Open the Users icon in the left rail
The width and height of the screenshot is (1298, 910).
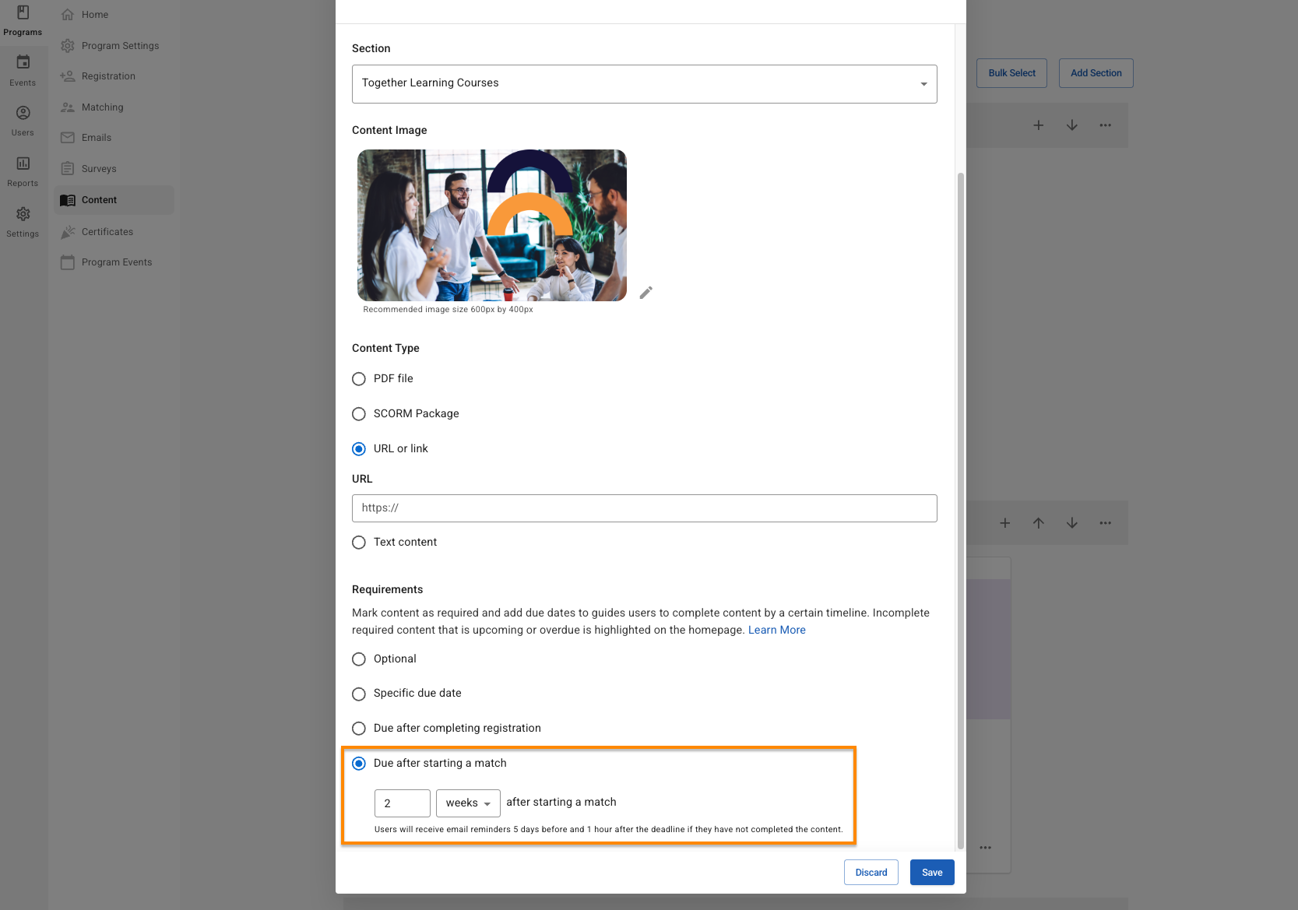(x=23, y=121)
